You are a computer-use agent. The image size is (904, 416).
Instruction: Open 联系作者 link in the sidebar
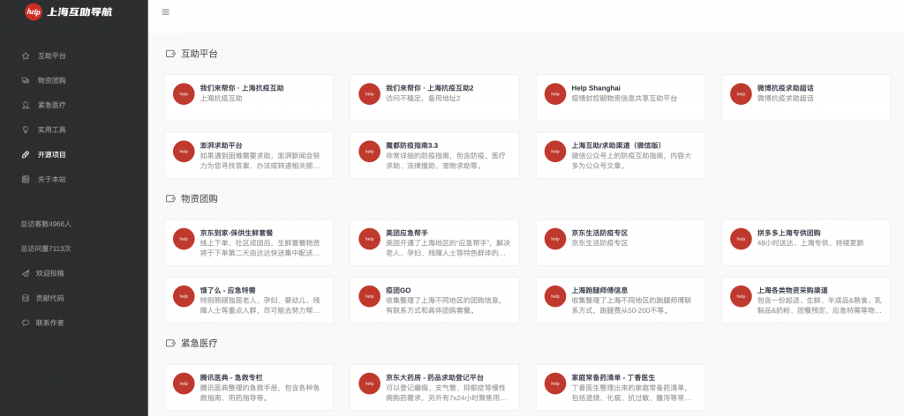[49, 323]
